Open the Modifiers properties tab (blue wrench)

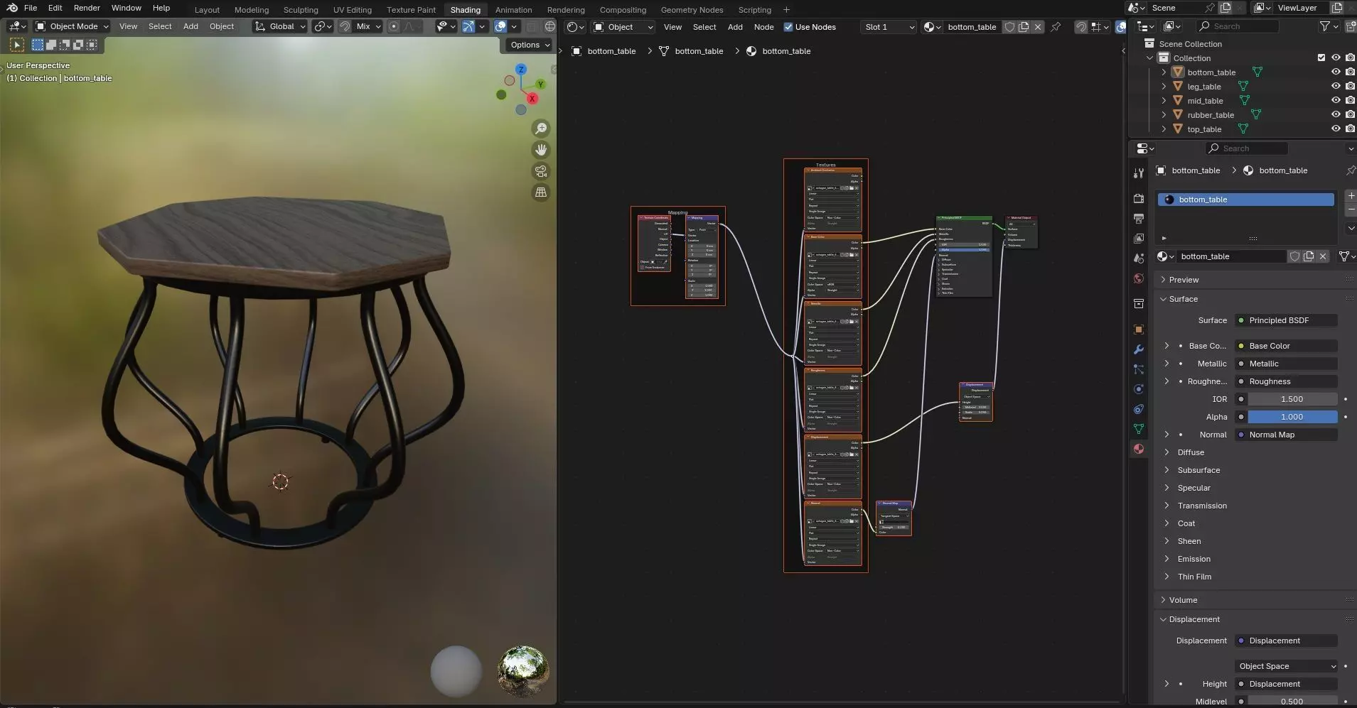pyautogui.click(x=1139, y=349)
